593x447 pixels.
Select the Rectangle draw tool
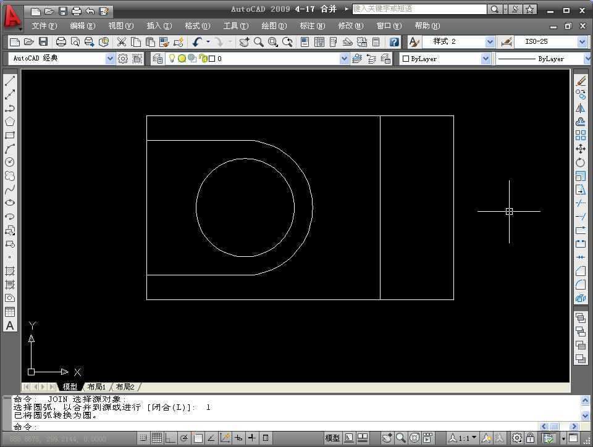pyautogui.click(x=10, y=135)
